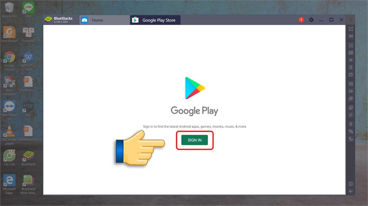368x206 pixels.
Task: Toggle fullscreen from the sidebar top icon
Action: point(351,29)
